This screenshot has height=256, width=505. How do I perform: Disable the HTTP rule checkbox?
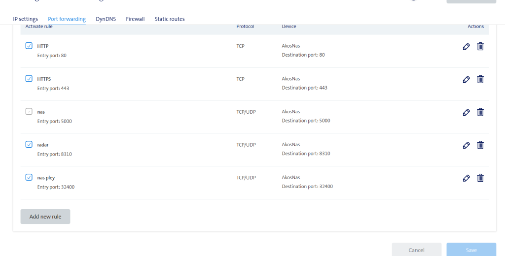29,46
